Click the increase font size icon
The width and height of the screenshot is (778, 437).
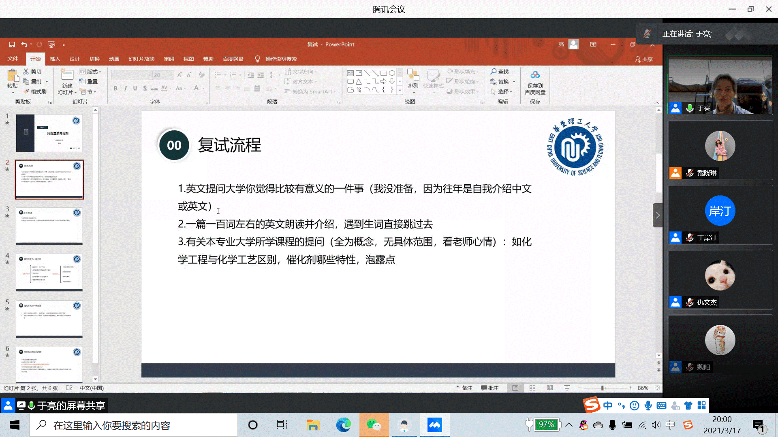(179, 75)
